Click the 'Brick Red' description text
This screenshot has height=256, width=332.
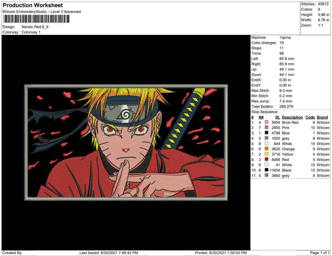(x=290, y=123)
